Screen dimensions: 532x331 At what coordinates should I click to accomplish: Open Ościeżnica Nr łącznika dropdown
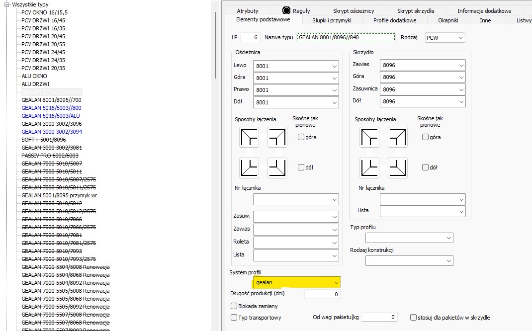(x=296, y=199)
